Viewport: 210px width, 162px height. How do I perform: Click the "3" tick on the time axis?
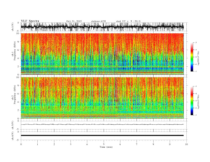point(71,144)
